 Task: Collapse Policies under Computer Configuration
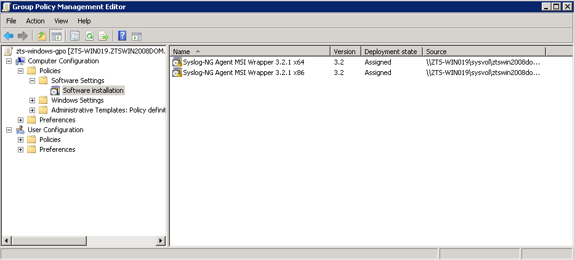pyautogui.click(x=20, y=71)
